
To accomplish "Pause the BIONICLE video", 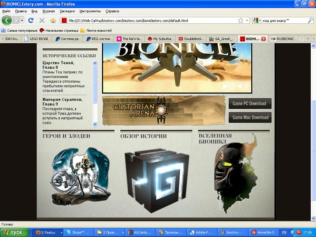I will tap(233, 86).
